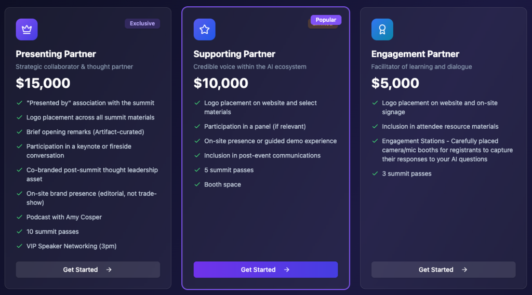Click the $10,000 price
Image resolution: width=532 pixels, height=295 pixels.
(x=221, y=83)
